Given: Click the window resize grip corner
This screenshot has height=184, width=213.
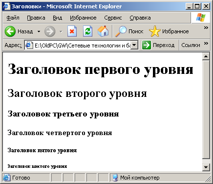Looking at the screenshot, I should 208,179.
